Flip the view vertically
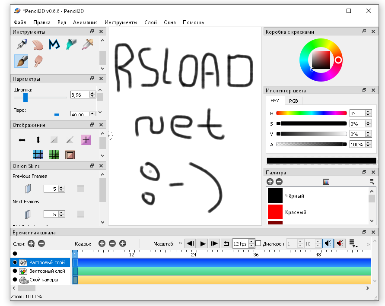385x306 pixels. [38, 140]
